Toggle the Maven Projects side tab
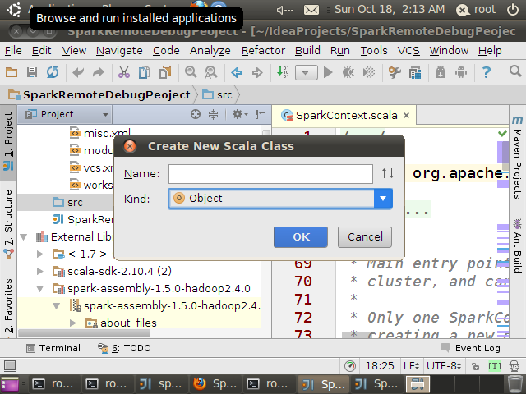Screen dimensions: 526x394 (517, 158)
